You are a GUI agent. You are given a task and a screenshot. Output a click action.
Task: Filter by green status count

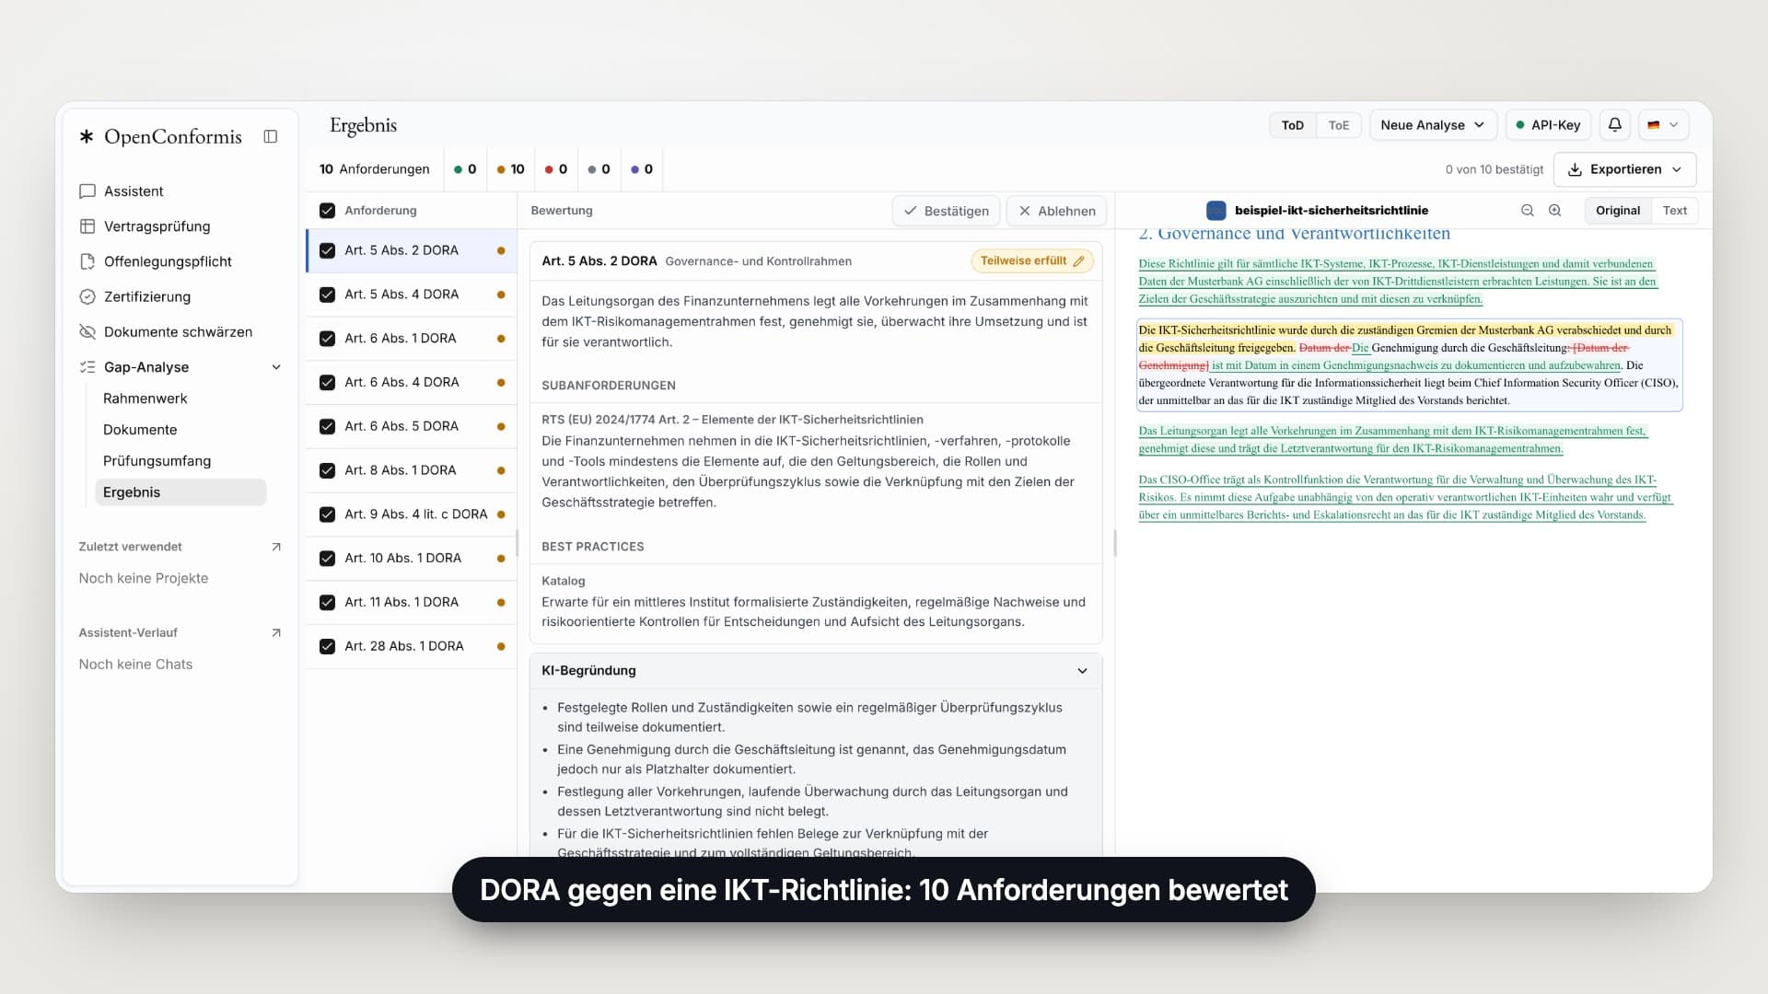coord(465,169)
